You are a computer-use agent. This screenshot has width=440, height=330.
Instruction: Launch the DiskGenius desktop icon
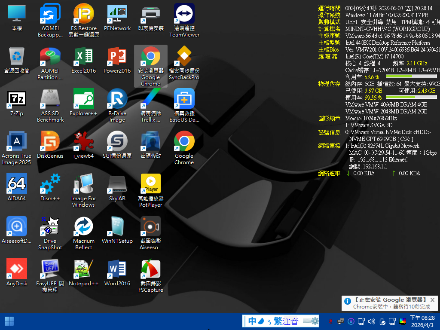coord(50,142)
